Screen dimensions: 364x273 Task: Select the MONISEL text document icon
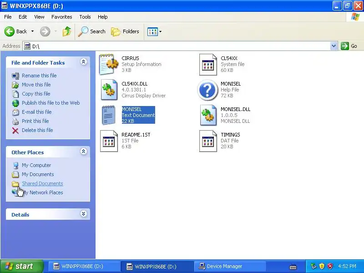tap(108, 115)
